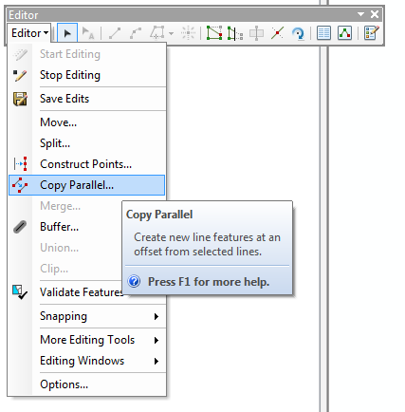The width and height of the screenshot is (405, 412).
Task: Click the greyed Union... entry
Action: pyautogui.click(x=64, y=248)
